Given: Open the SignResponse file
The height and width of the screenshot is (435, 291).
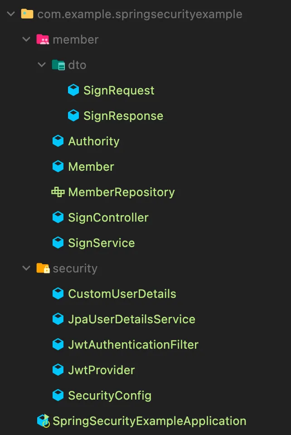Looking at the screenshot, I should (123, 116).
